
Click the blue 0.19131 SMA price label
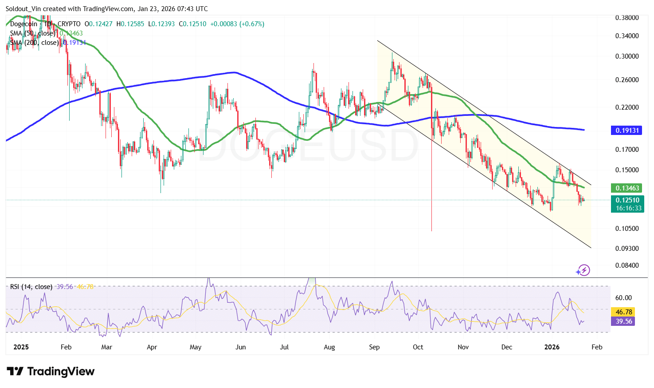627,130
